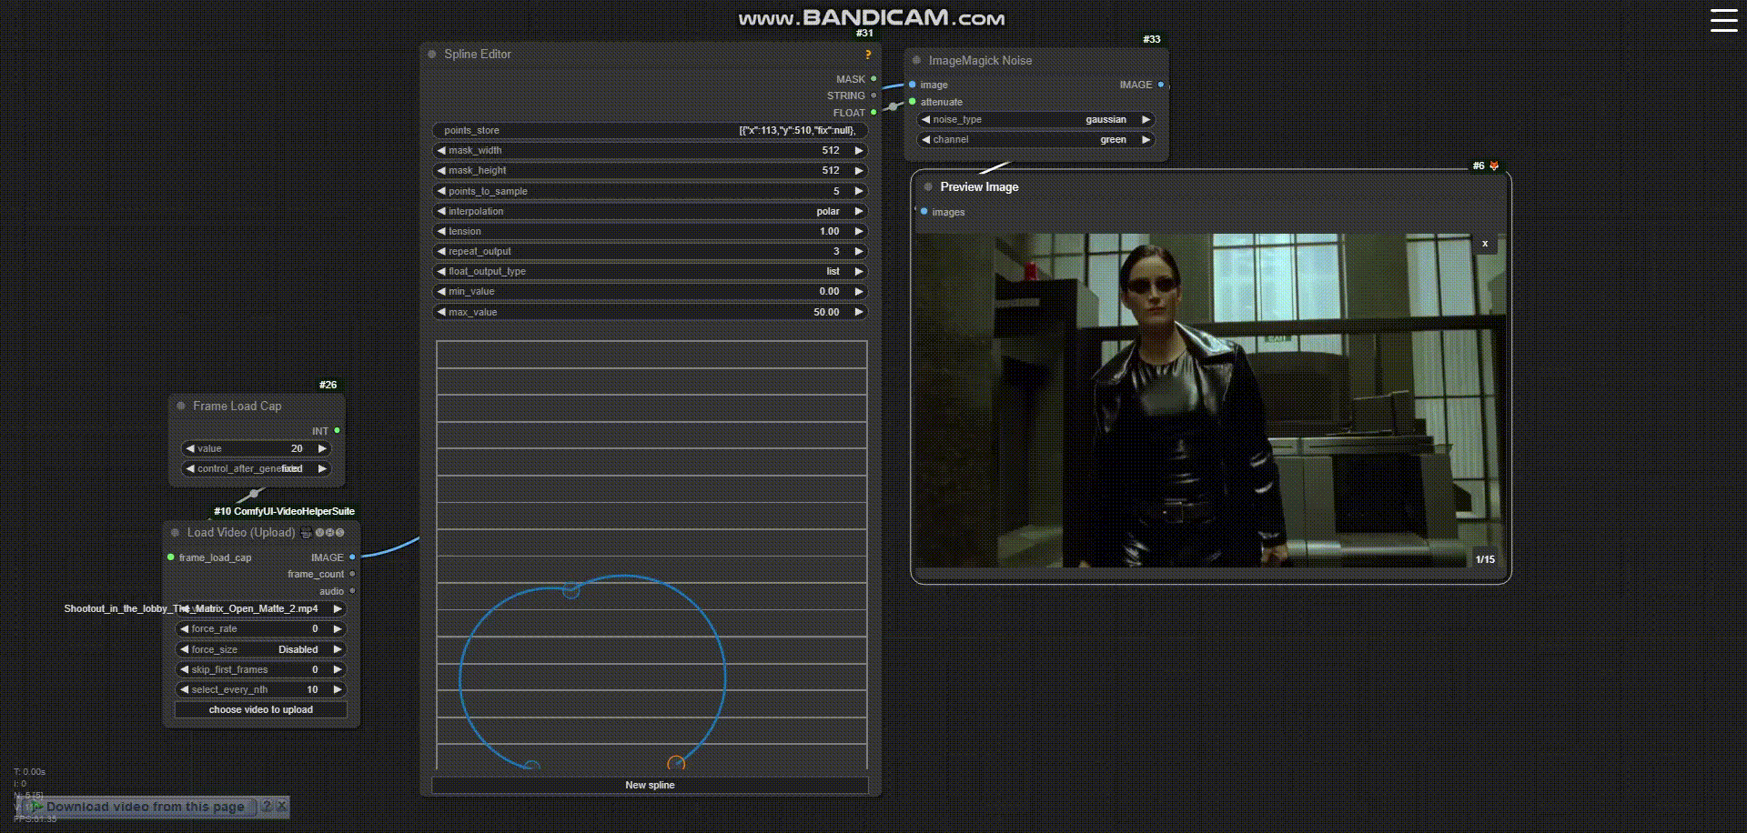This screenshot has height=833, width=1747.
Task: Decrease max_value with its left arrow
Action: click(441, 312)
